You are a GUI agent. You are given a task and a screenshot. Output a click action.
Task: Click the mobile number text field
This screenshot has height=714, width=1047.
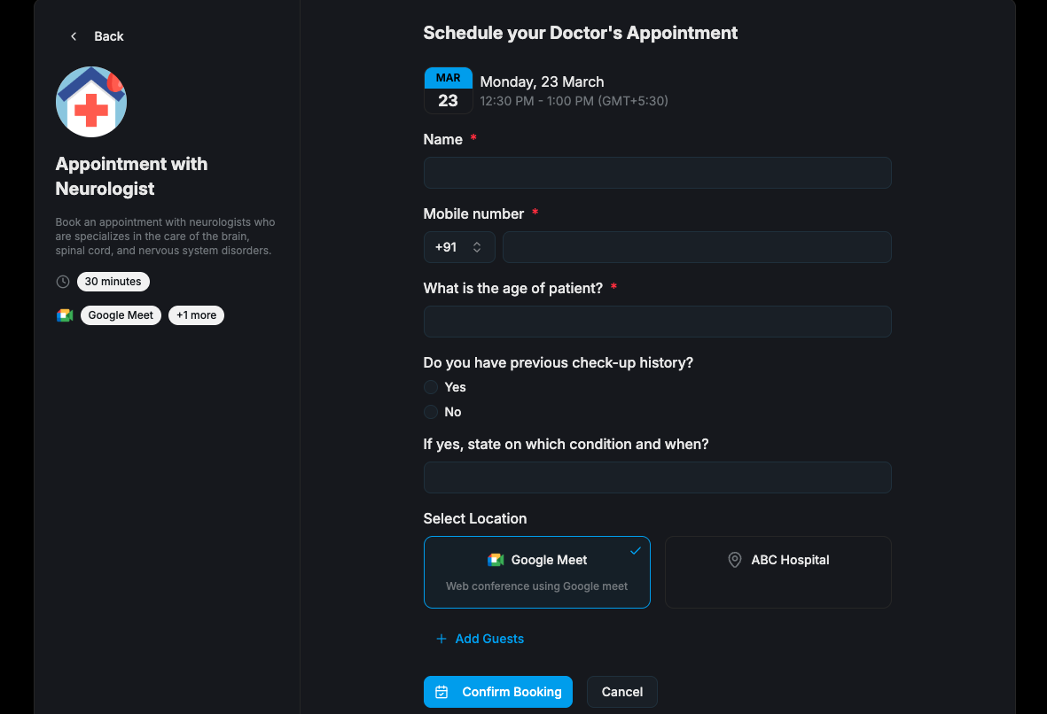pos(696,247)
